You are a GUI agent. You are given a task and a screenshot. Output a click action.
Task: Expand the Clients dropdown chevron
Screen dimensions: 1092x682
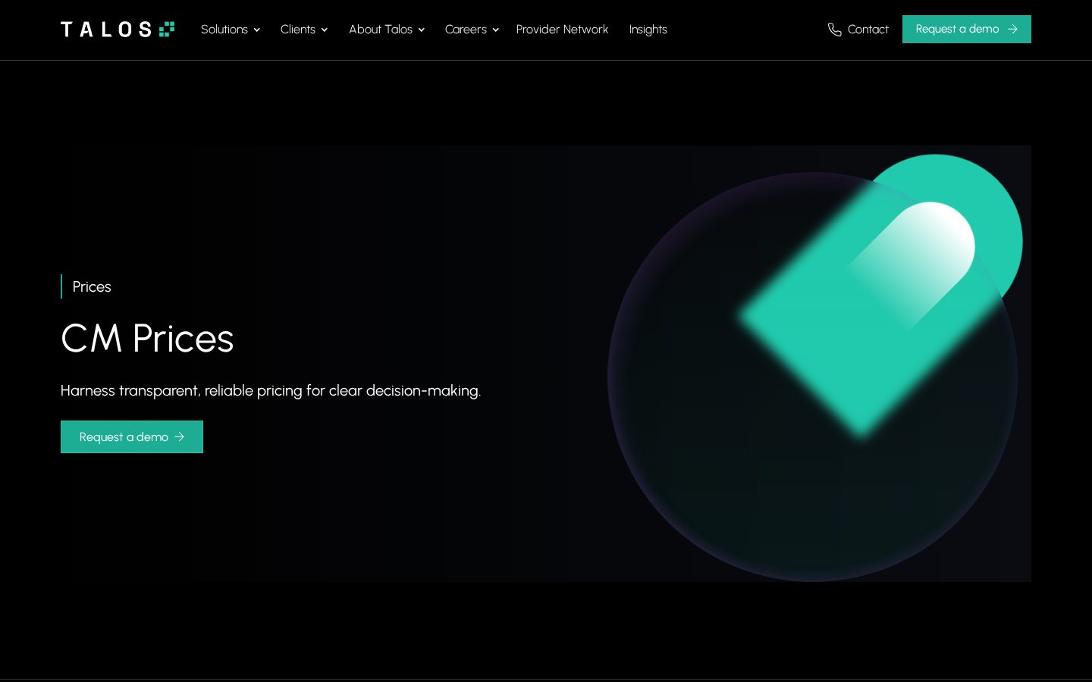pos(325,30)
